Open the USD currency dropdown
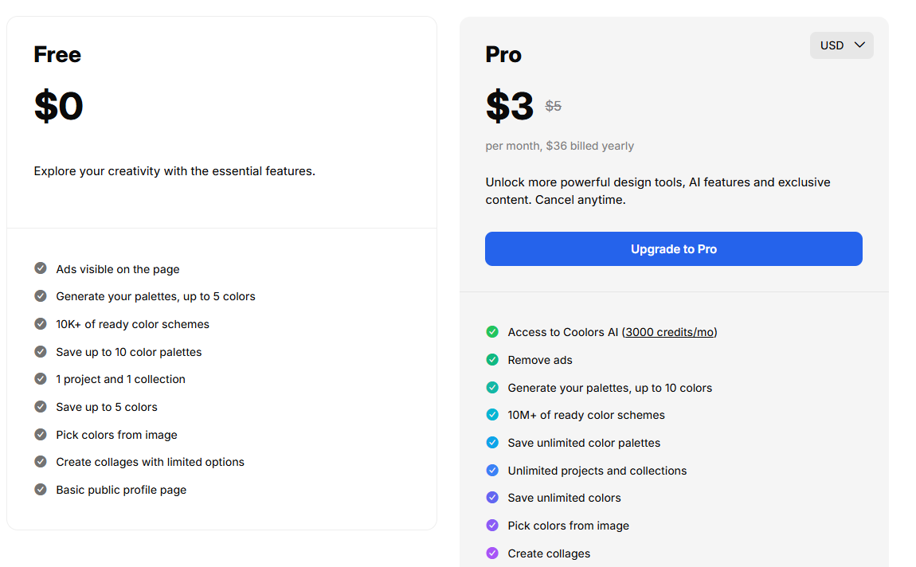 tap(841, 45)
